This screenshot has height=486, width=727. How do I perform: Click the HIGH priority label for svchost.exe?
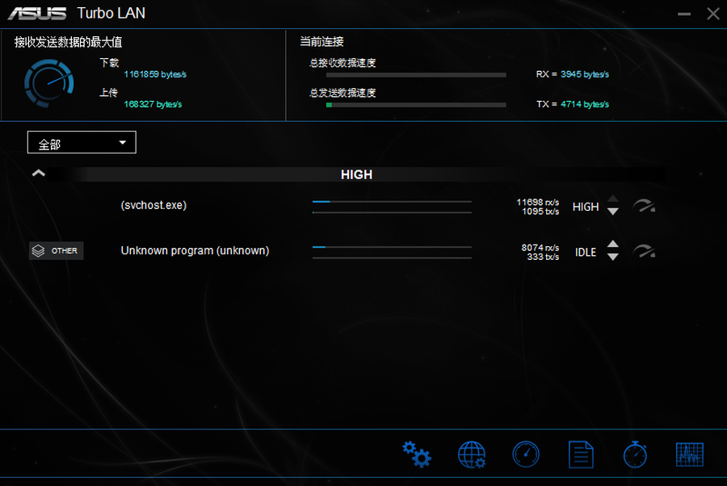coord(586,207)
